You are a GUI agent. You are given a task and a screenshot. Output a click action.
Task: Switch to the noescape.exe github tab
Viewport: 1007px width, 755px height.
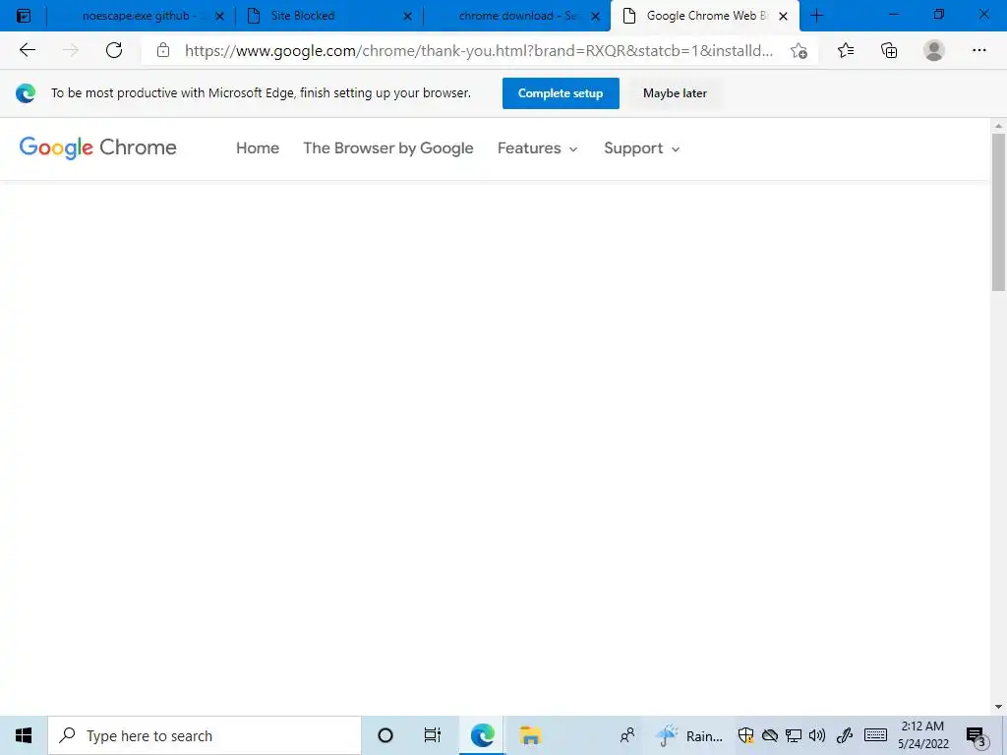[139, 16]
